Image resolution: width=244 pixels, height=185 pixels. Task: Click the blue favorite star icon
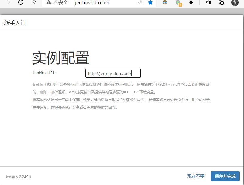150,2
